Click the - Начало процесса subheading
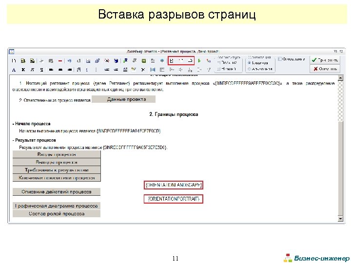The height and width of the screenshot is (263, 351). coord(32,124)
